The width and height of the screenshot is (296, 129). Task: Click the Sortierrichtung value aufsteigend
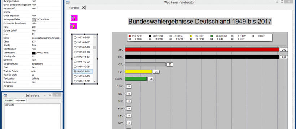38,64
